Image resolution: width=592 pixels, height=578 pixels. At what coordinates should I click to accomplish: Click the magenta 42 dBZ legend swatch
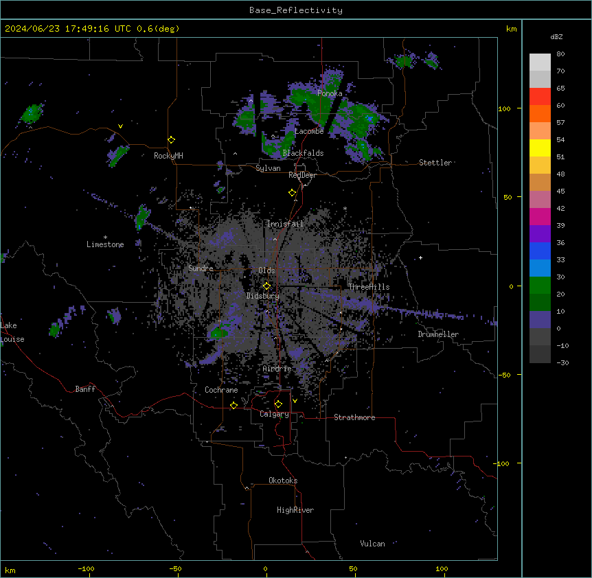pos(540,216)
